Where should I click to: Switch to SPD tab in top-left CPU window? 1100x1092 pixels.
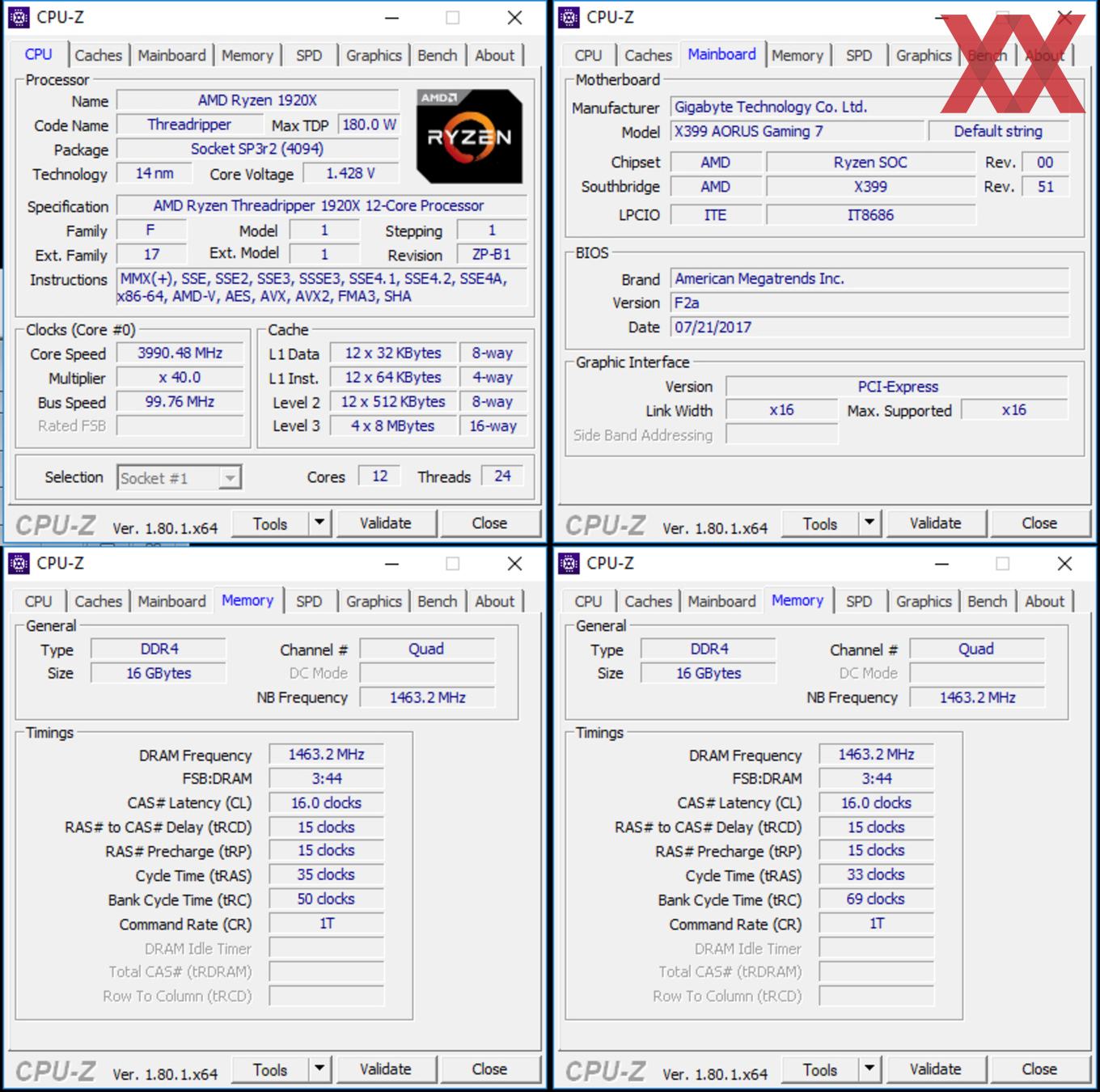click(x=309, y=55)
